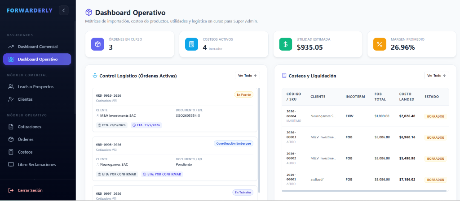
Task: Click the orange percent icon in Margen Promedio
Action: pyautogui.click(x=380, y=44)
